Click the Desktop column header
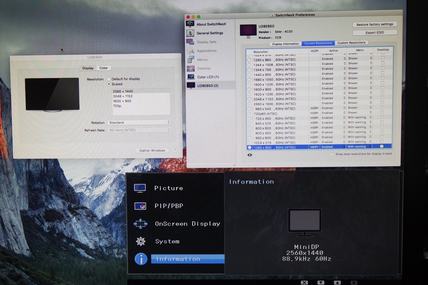The height and width of the screenshot is (285, 428). [x=383, y=50]
